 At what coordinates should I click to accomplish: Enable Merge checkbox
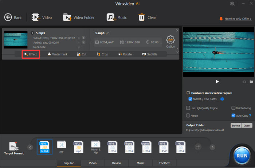pyautogui.click(x=188, y=116)
